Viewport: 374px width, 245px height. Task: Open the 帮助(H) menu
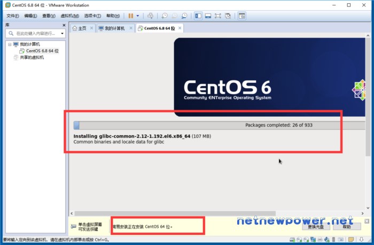[113, 16]
